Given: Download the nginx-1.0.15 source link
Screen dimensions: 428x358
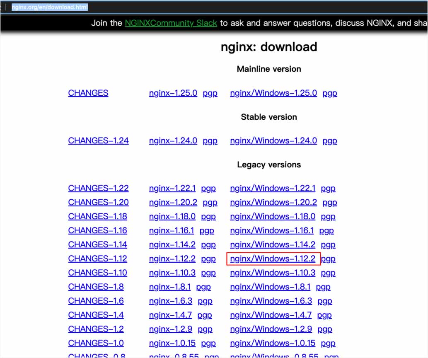Looking at the screenshot, I should 172,343.
